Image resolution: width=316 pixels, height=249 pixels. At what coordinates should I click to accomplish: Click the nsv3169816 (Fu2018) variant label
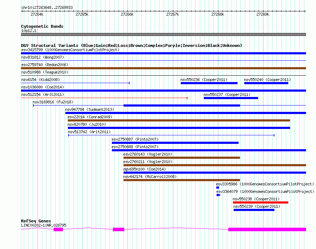(x=53, y=102)
